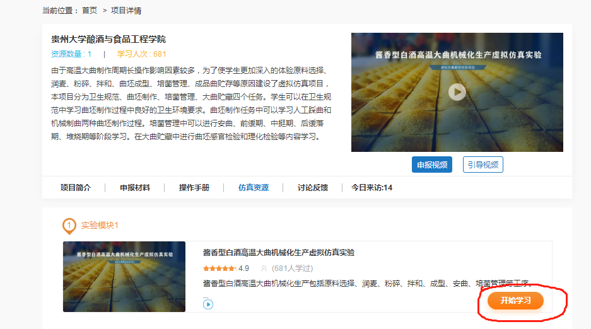Image resolution: width=591 pixels, height=329 pixels.
Task: Open the 操作手册 tab
Action: [x=194, y=188]
